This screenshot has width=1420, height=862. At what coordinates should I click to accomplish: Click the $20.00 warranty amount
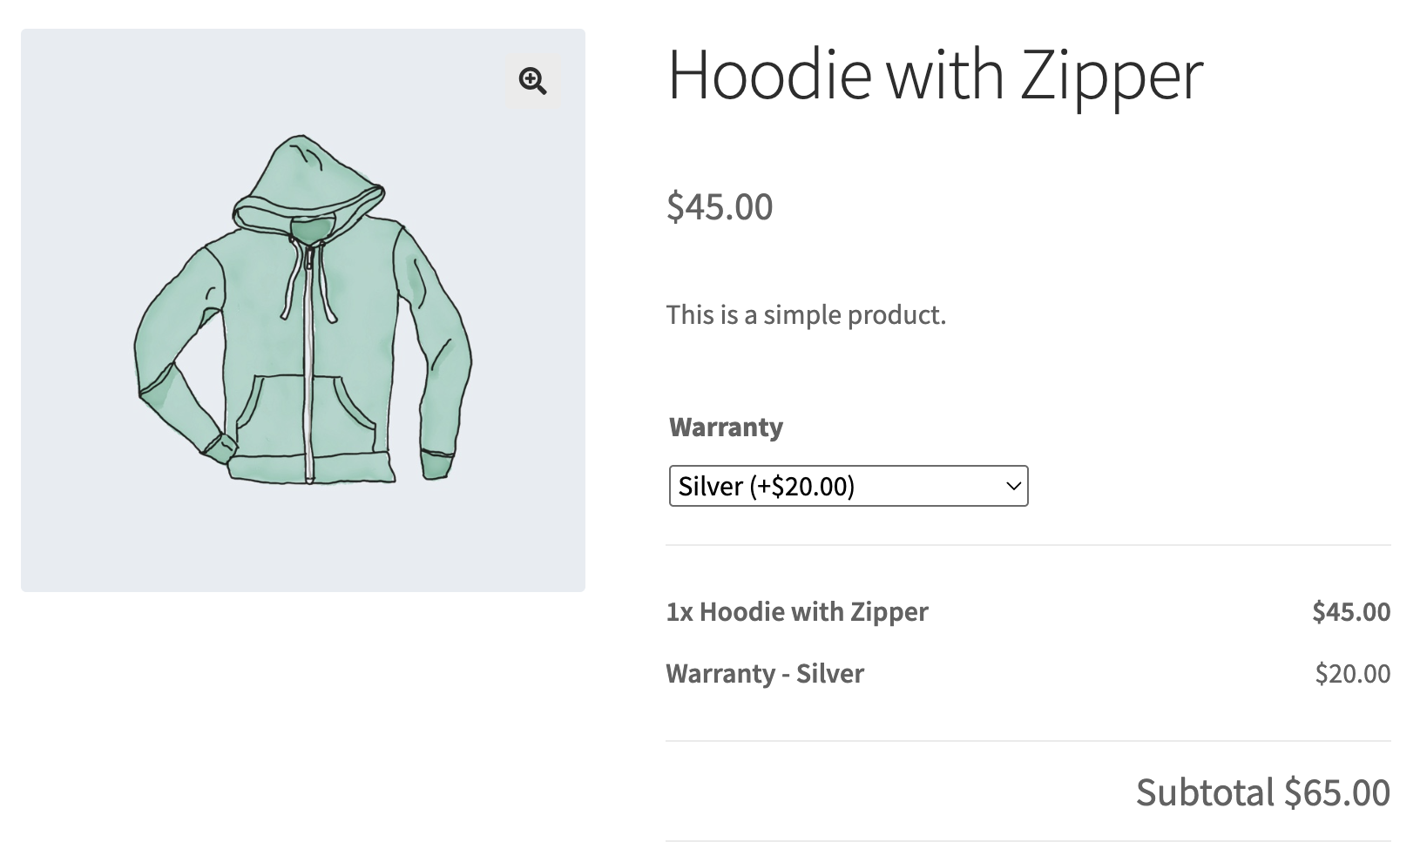(1353, 673)
